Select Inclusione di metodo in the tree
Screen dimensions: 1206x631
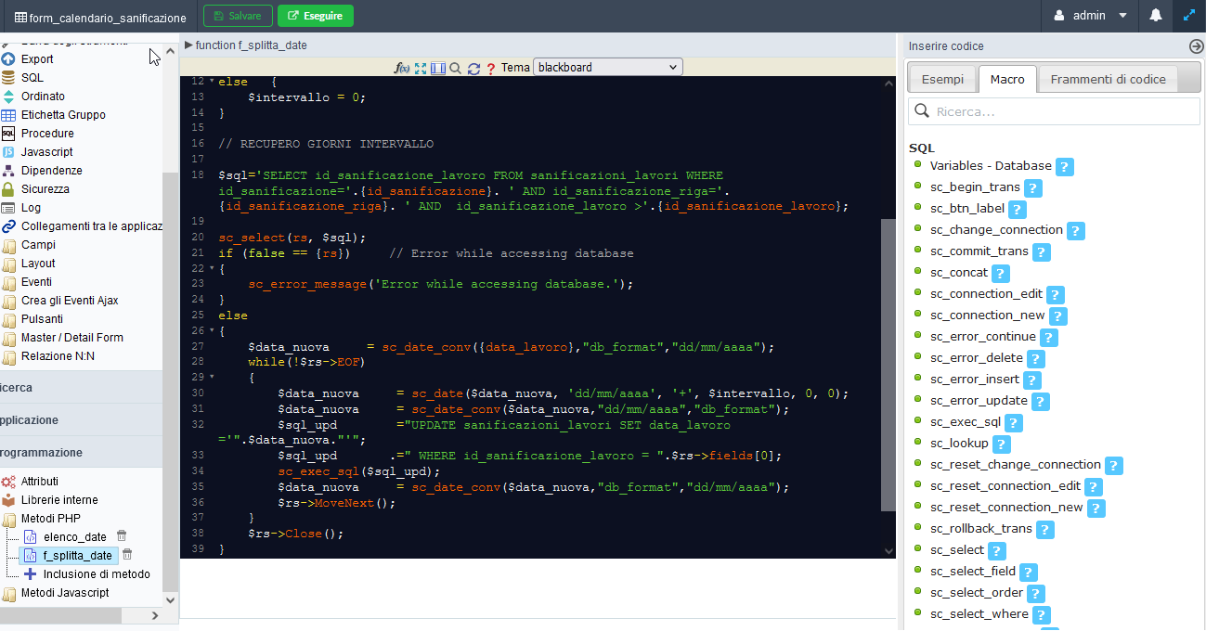pos(96,574)
